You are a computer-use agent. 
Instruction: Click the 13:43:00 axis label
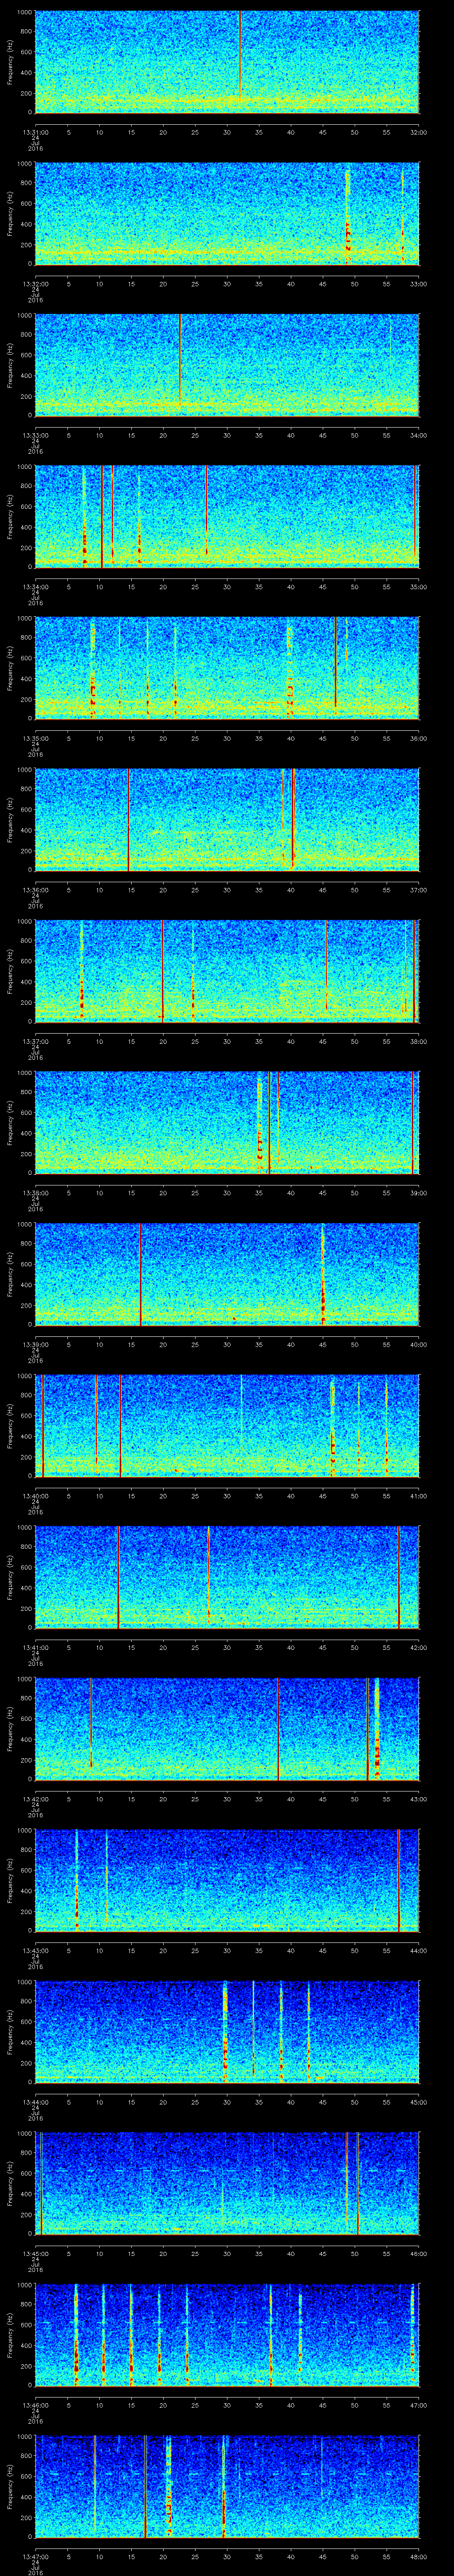pos(35,1950)
